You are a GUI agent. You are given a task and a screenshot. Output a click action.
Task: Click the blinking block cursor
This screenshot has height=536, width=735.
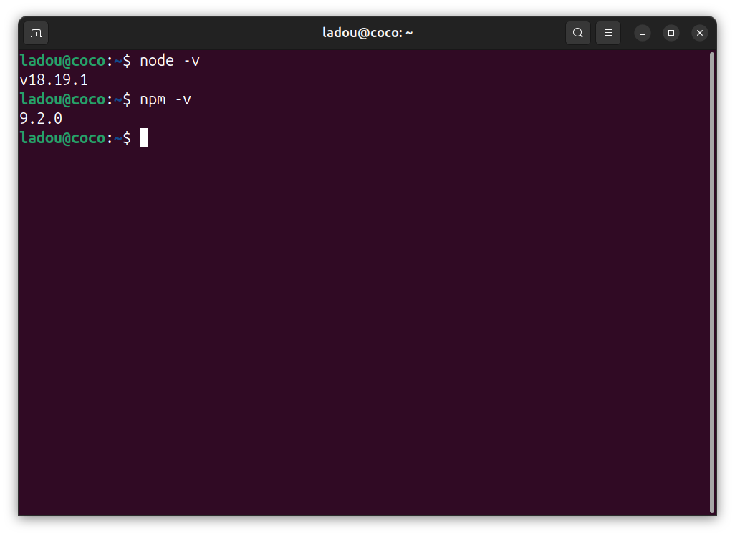[x=144, y=137]
